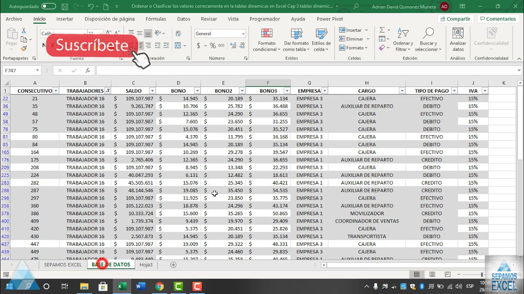Click the Name Box showing F747

point(18,71)
